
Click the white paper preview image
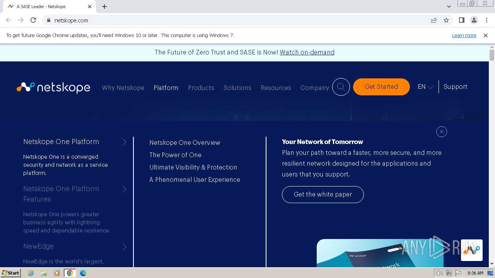pos(380,253)
